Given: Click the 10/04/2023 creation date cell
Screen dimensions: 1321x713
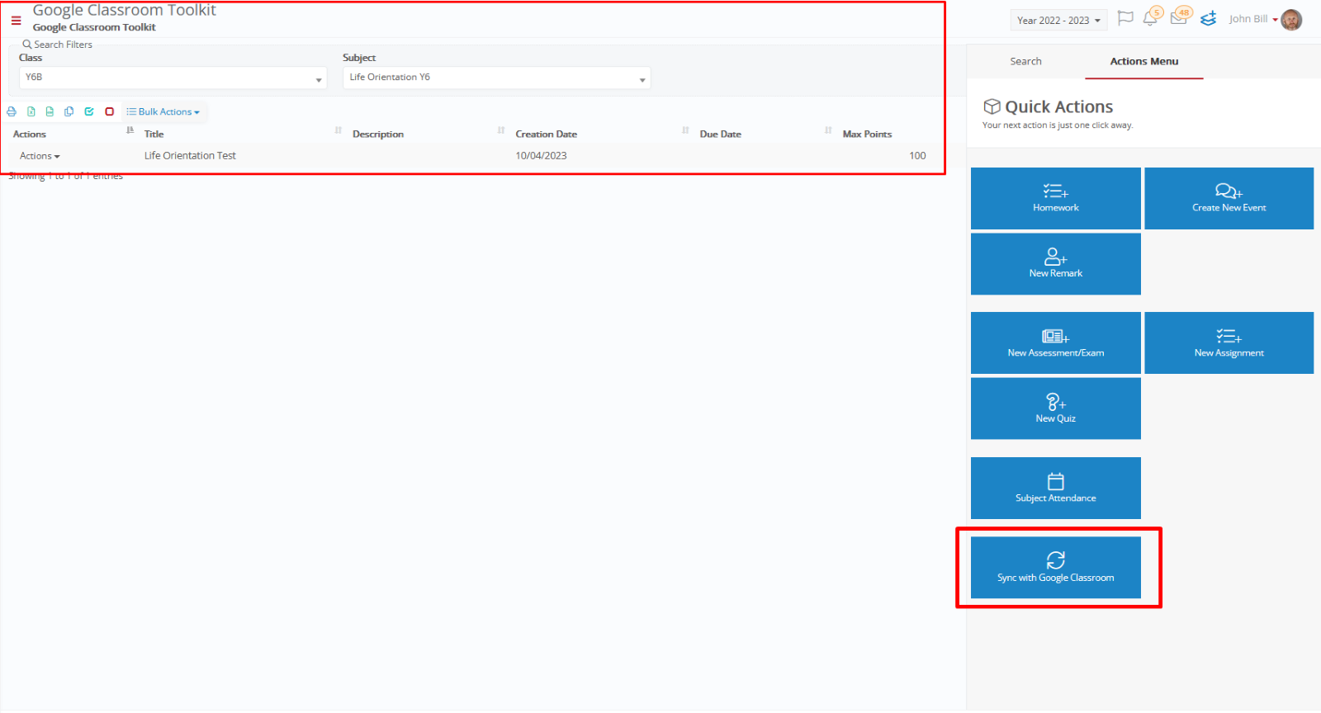Looking at the screenshot, I should click(541, 155).
